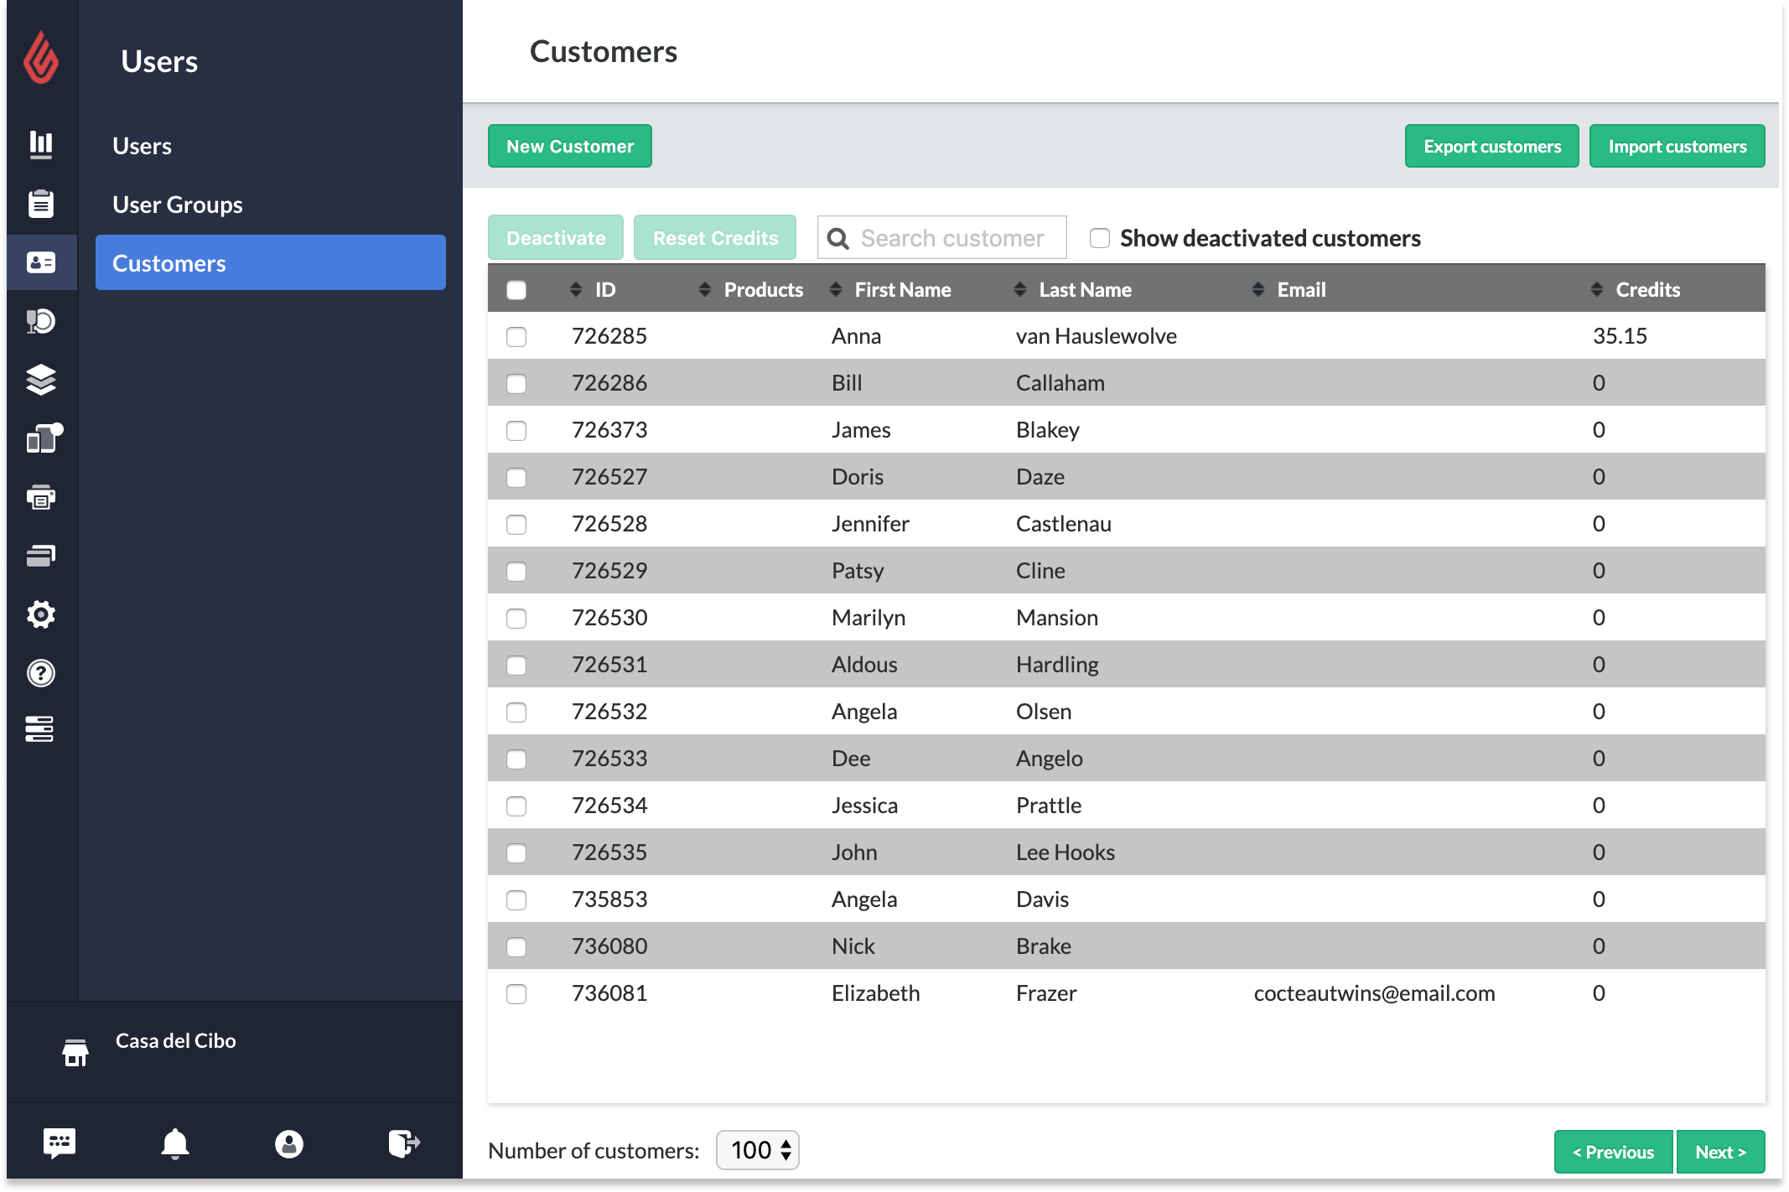Image resolution: width=1789 pixels, height=1192 pixels.
Task: Open the stacked layers sidebar icon
Action: (x=41, y=380)
